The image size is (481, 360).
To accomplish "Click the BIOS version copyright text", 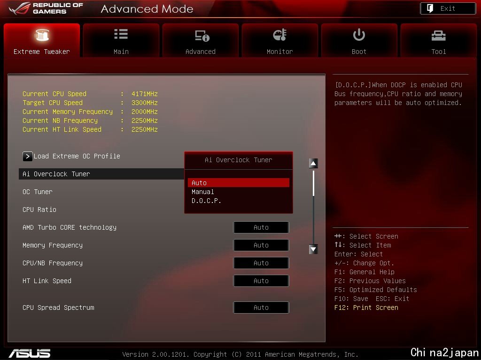I will click(240, 354).
